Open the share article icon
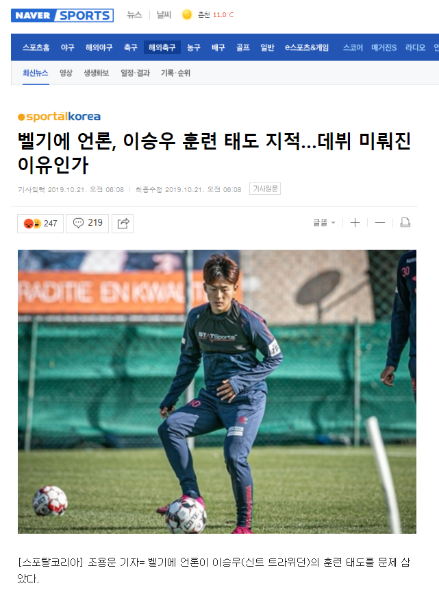This screenshot has height=590, width=439. coord(123,224)
